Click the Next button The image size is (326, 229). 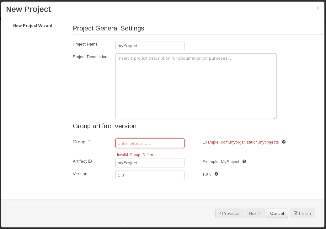pos(254,213)
